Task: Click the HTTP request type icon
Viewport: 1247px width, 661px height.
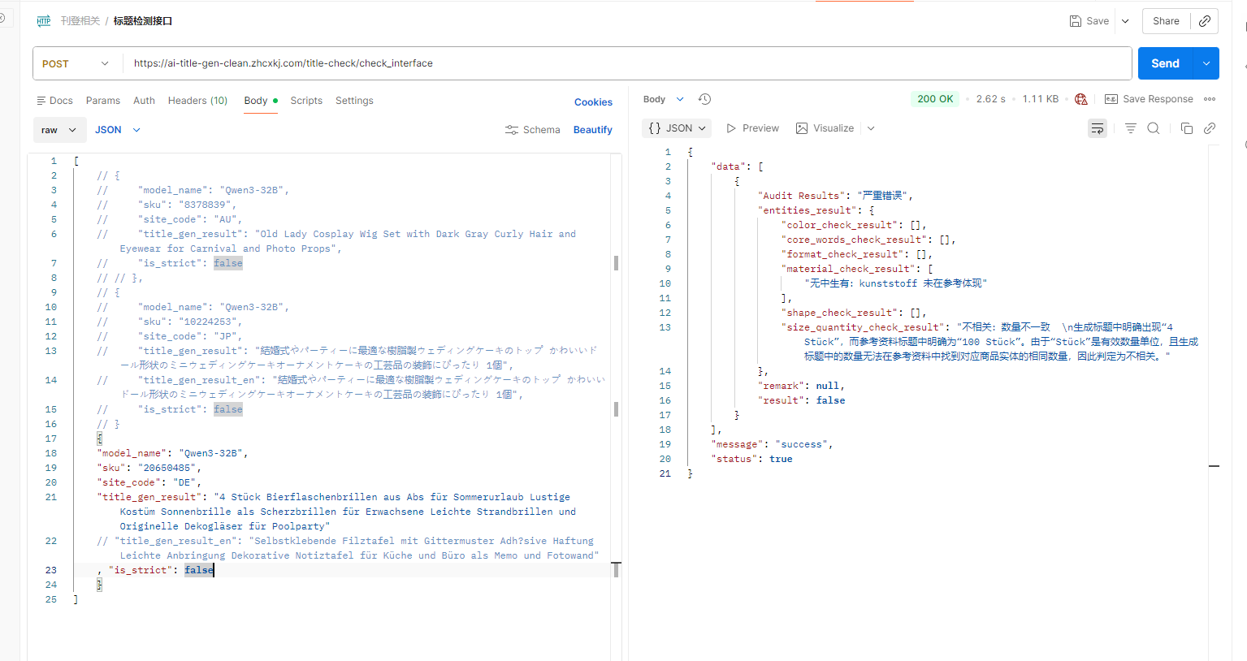Action: [44, 21]
